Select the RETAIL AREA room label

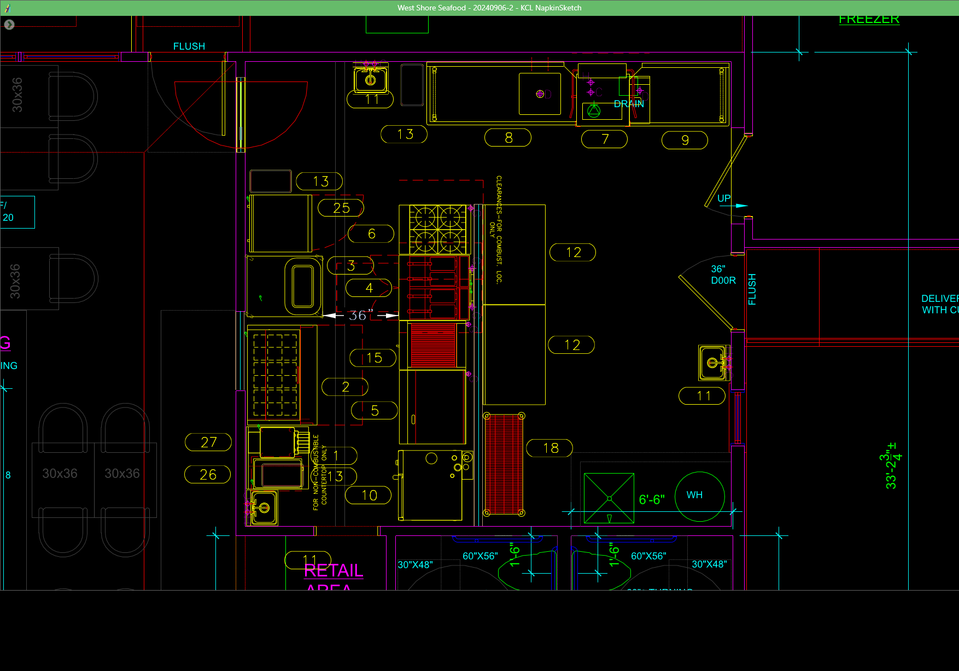pyautogui.click(x=334, y=571)
